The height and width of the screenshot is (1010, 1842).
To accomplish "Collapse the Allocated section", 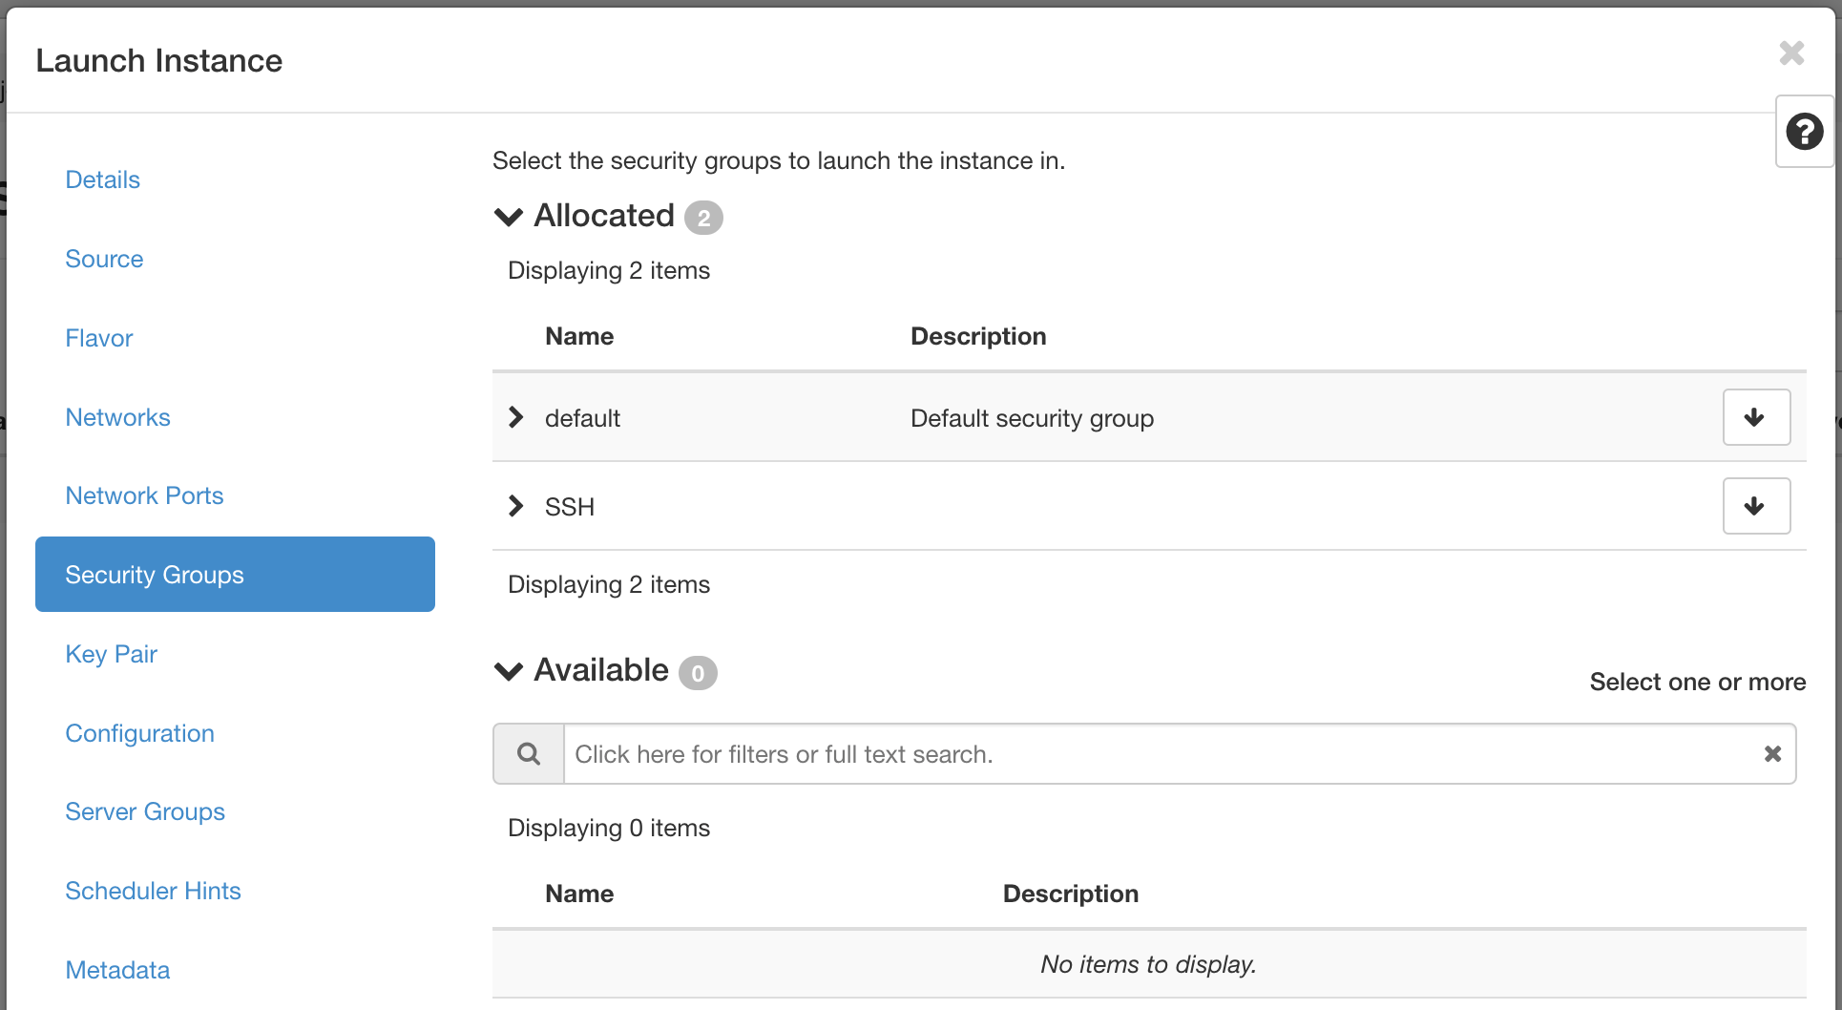I will tap(509, 217).
